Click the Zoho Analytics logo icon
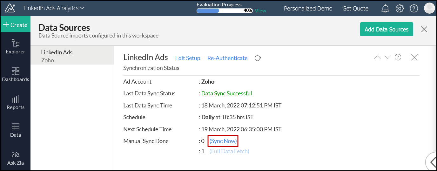Screen dimensions: 437x171 (x=10, y=8)
